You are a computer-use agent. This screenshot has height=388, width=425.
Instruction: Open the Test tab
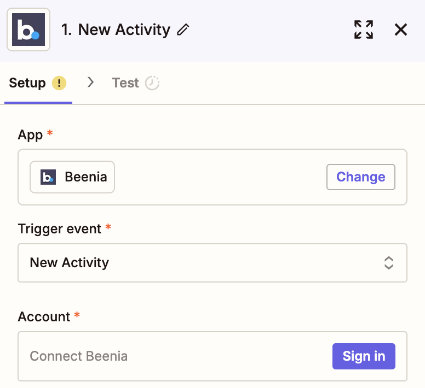tap(125, 83)
